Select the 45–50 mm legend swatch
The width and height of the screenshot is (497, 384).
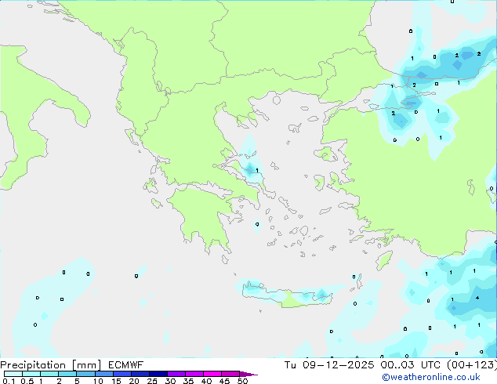click(x=230, y=374)
